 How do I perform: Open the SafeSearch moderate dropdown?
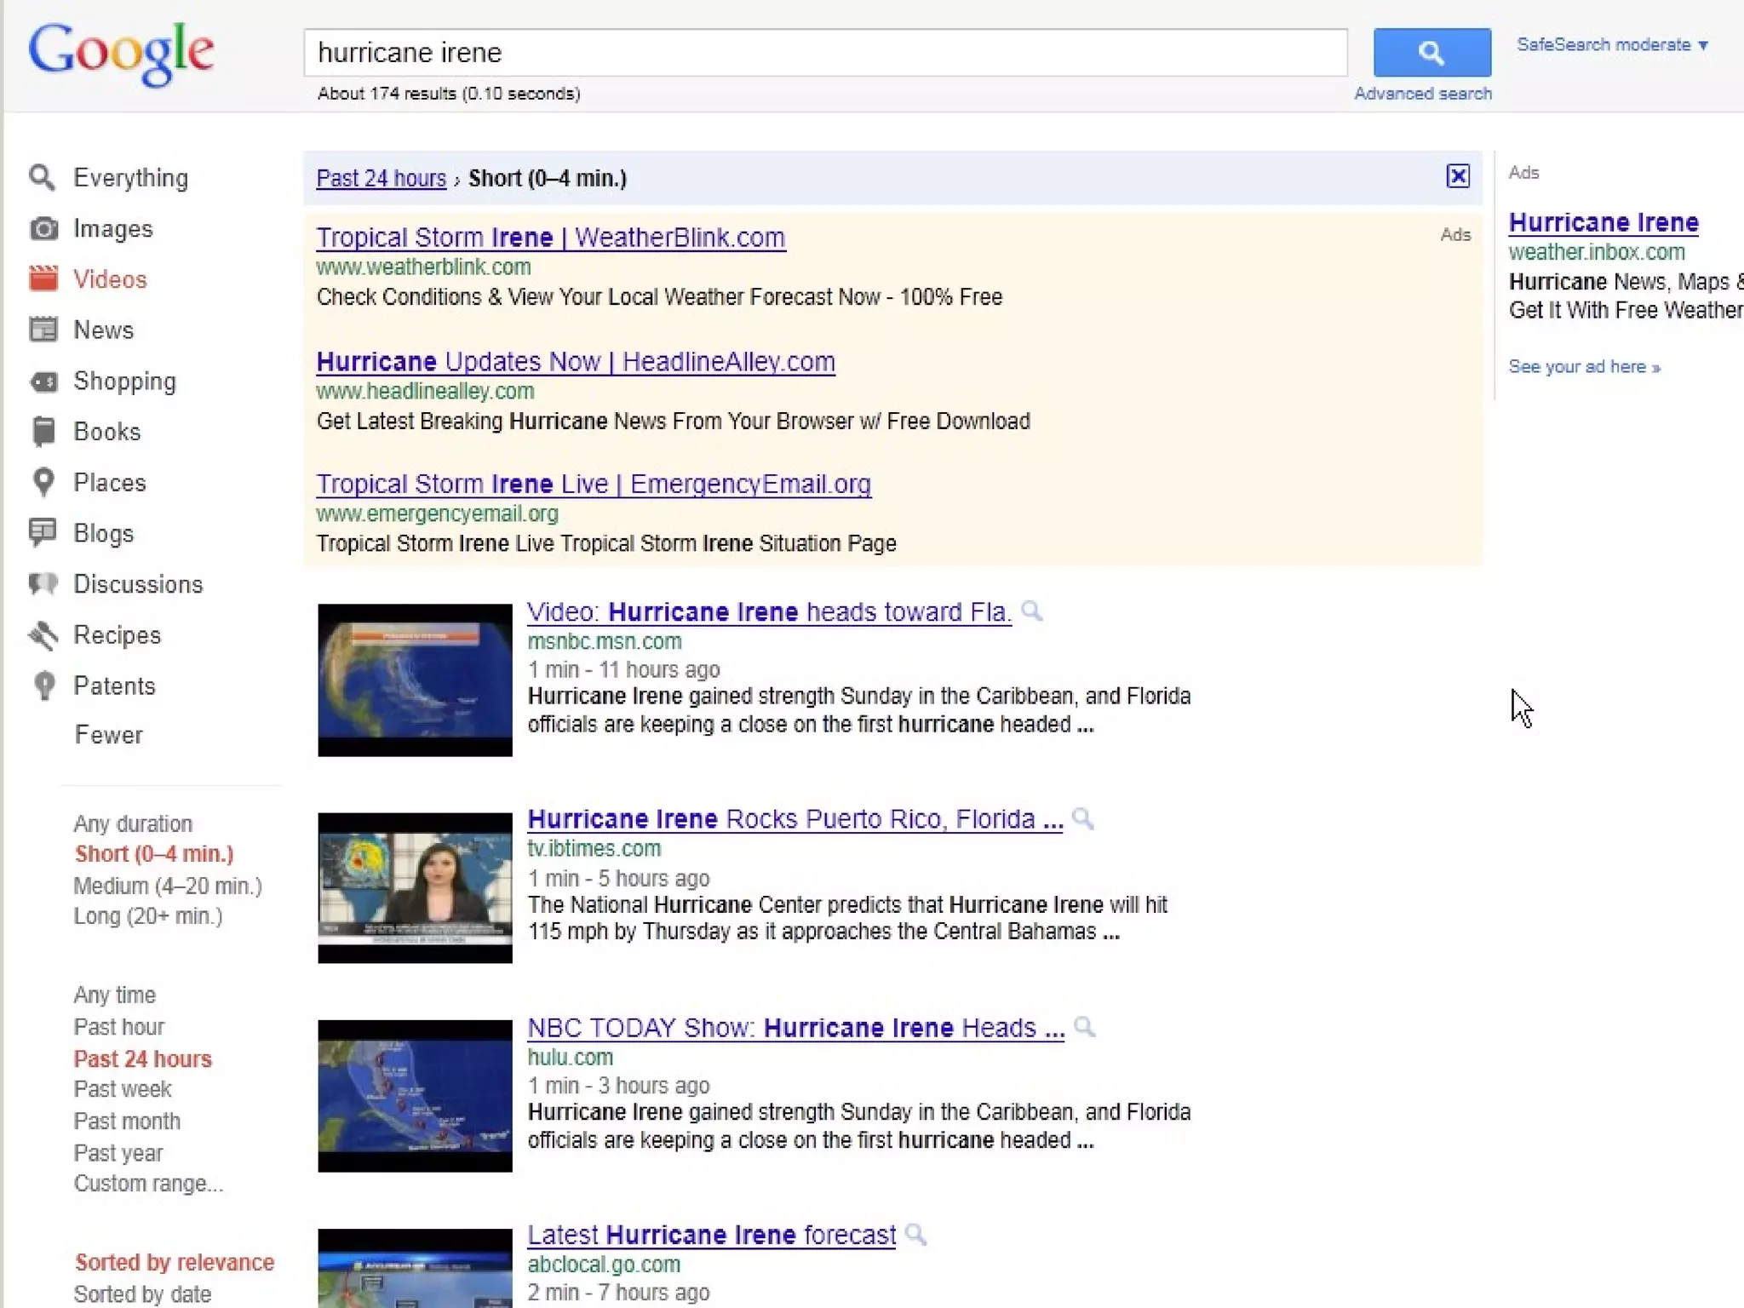1612,45
